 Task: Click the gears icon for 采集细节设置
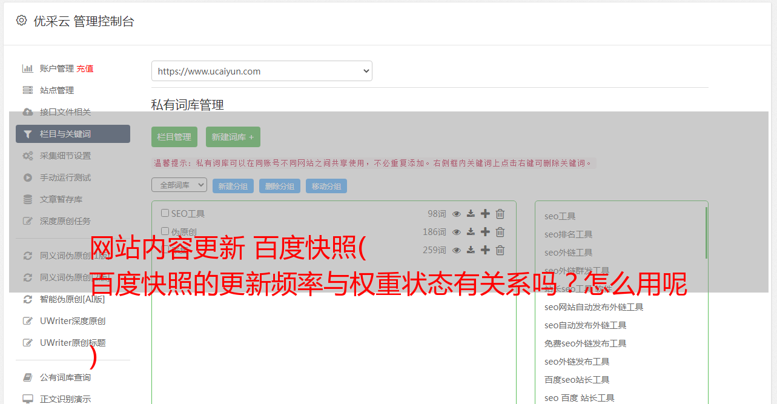[27, 156]
